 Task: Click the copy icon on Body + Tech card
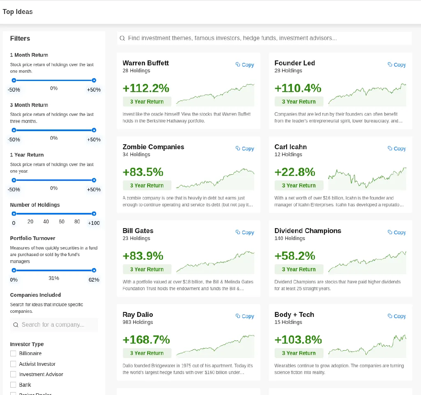point(390,316)
